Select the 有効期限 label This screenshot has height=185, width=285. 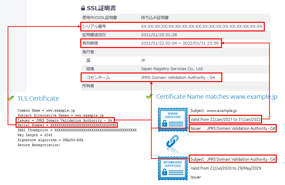pos(90,43)
